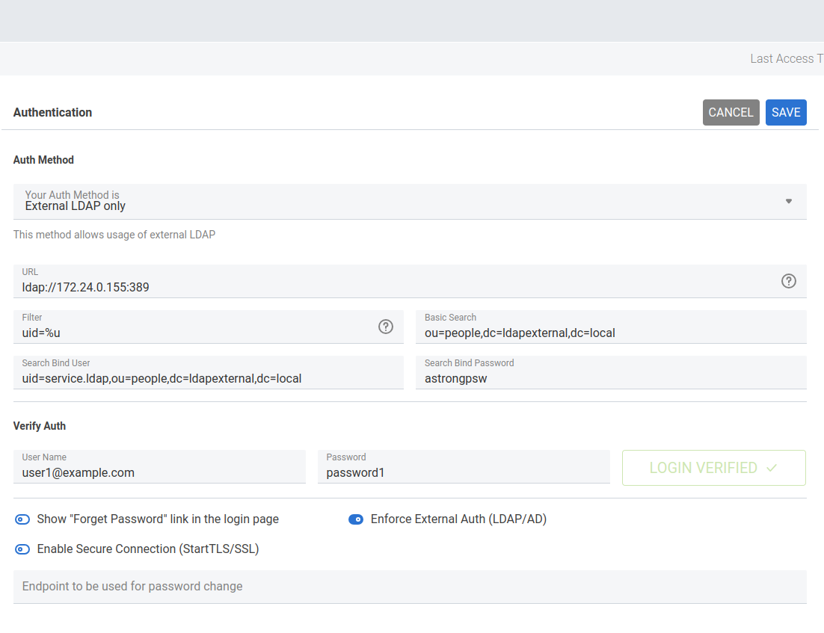Expand the Auth Method dropdown arrow

coord(788,201)
